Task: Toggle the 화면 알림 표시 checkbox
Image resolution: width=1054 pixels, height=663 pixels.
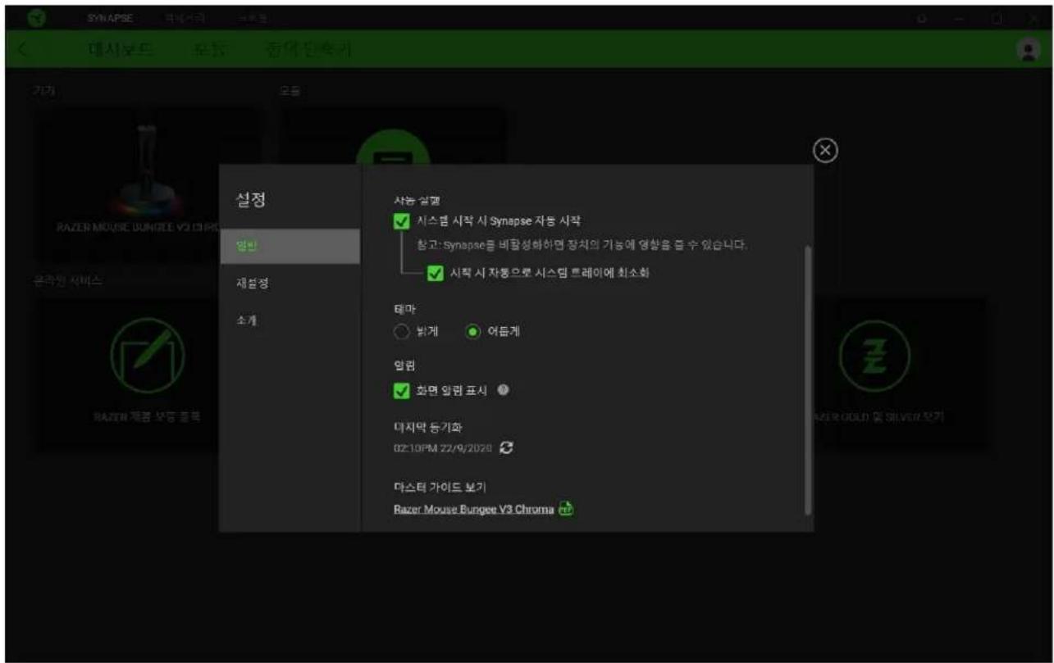Action: [x=401, y=391]
